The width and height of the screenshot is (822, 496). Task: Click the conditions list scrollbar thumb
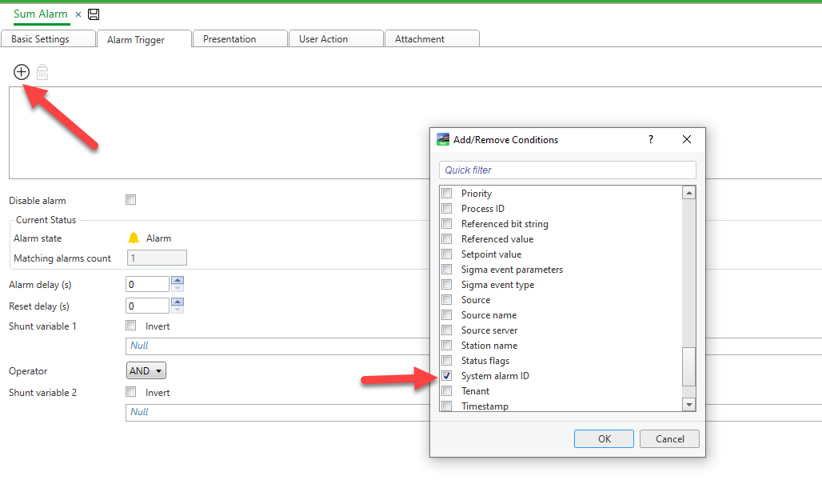pos(688,366)
